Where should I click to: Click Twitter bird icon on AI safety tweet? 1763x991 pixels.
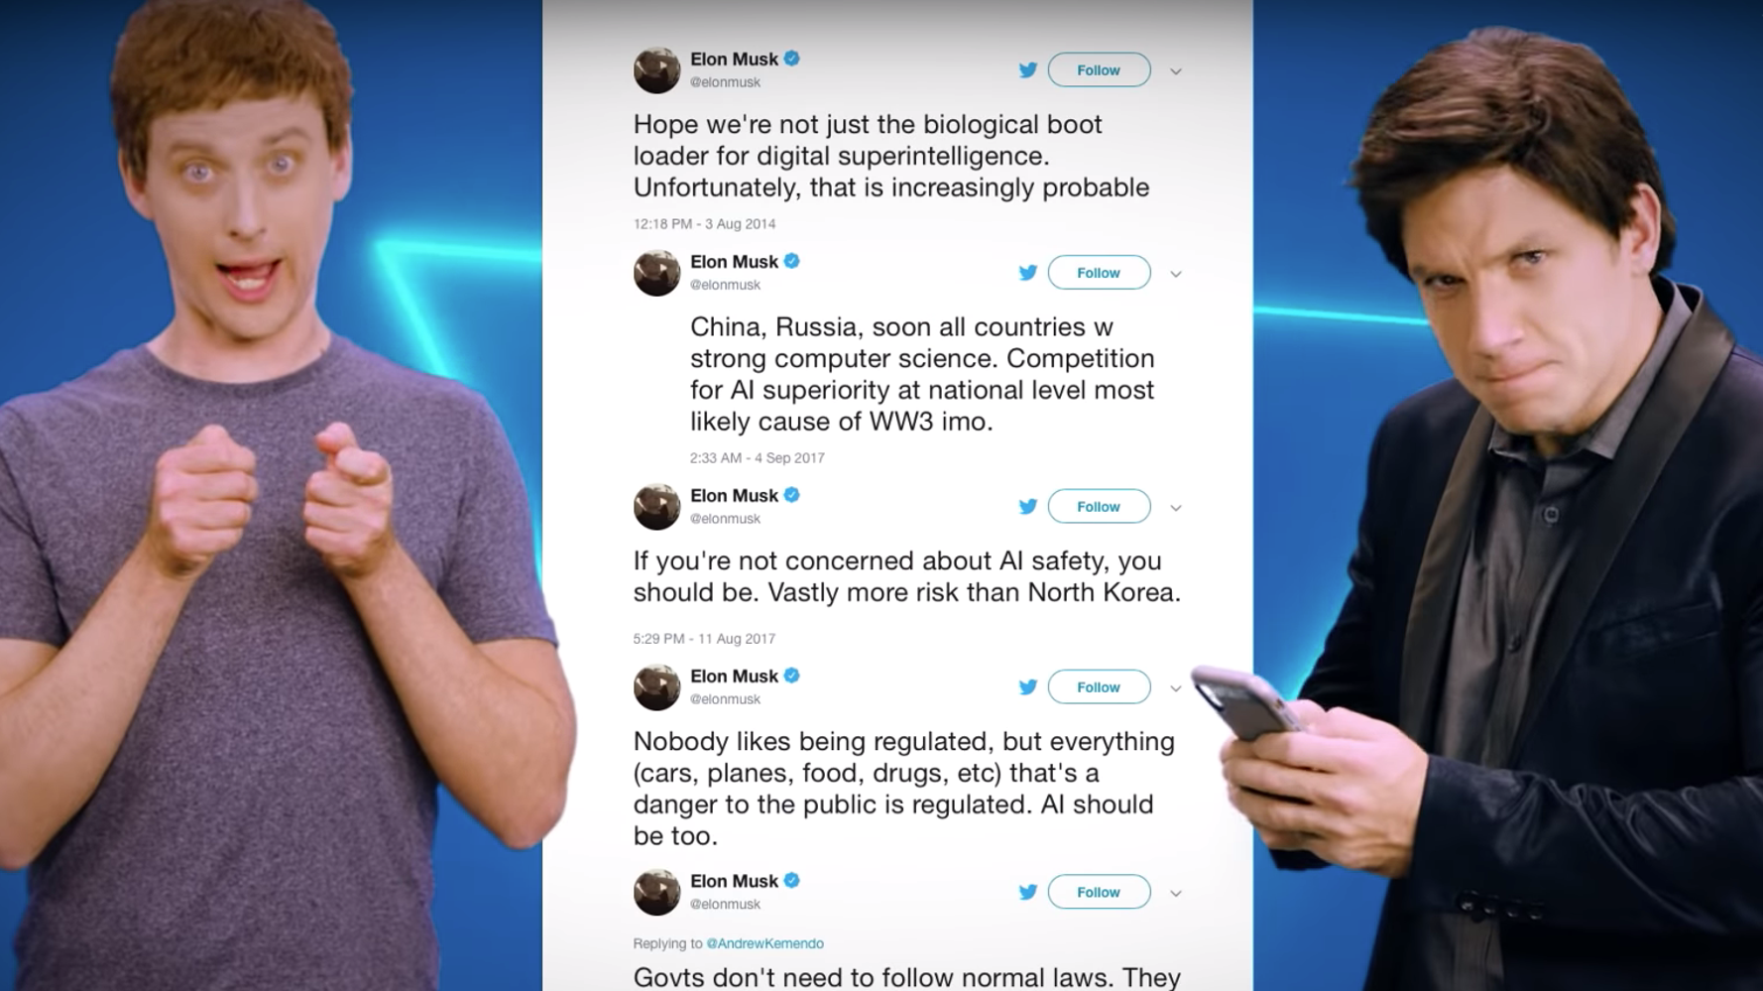pyautogui.click(x=1027, y=507)
